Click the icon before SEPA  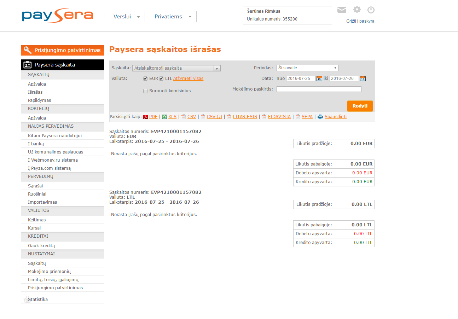(x=298, y=117)
